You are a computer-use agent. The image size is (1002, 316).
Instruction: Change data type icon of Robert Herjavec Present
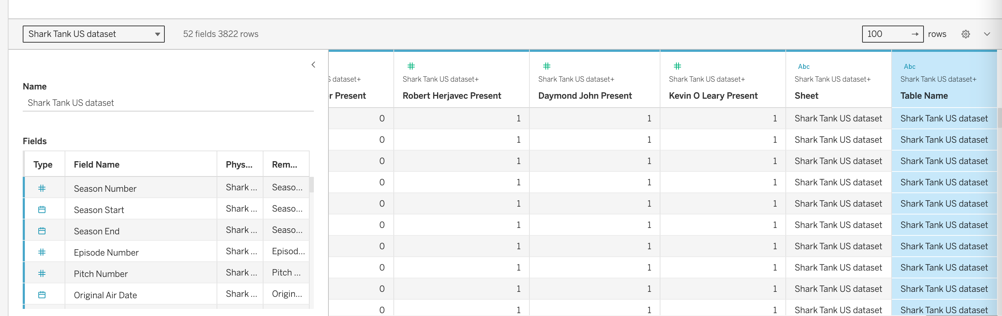(x=411, y=66)
